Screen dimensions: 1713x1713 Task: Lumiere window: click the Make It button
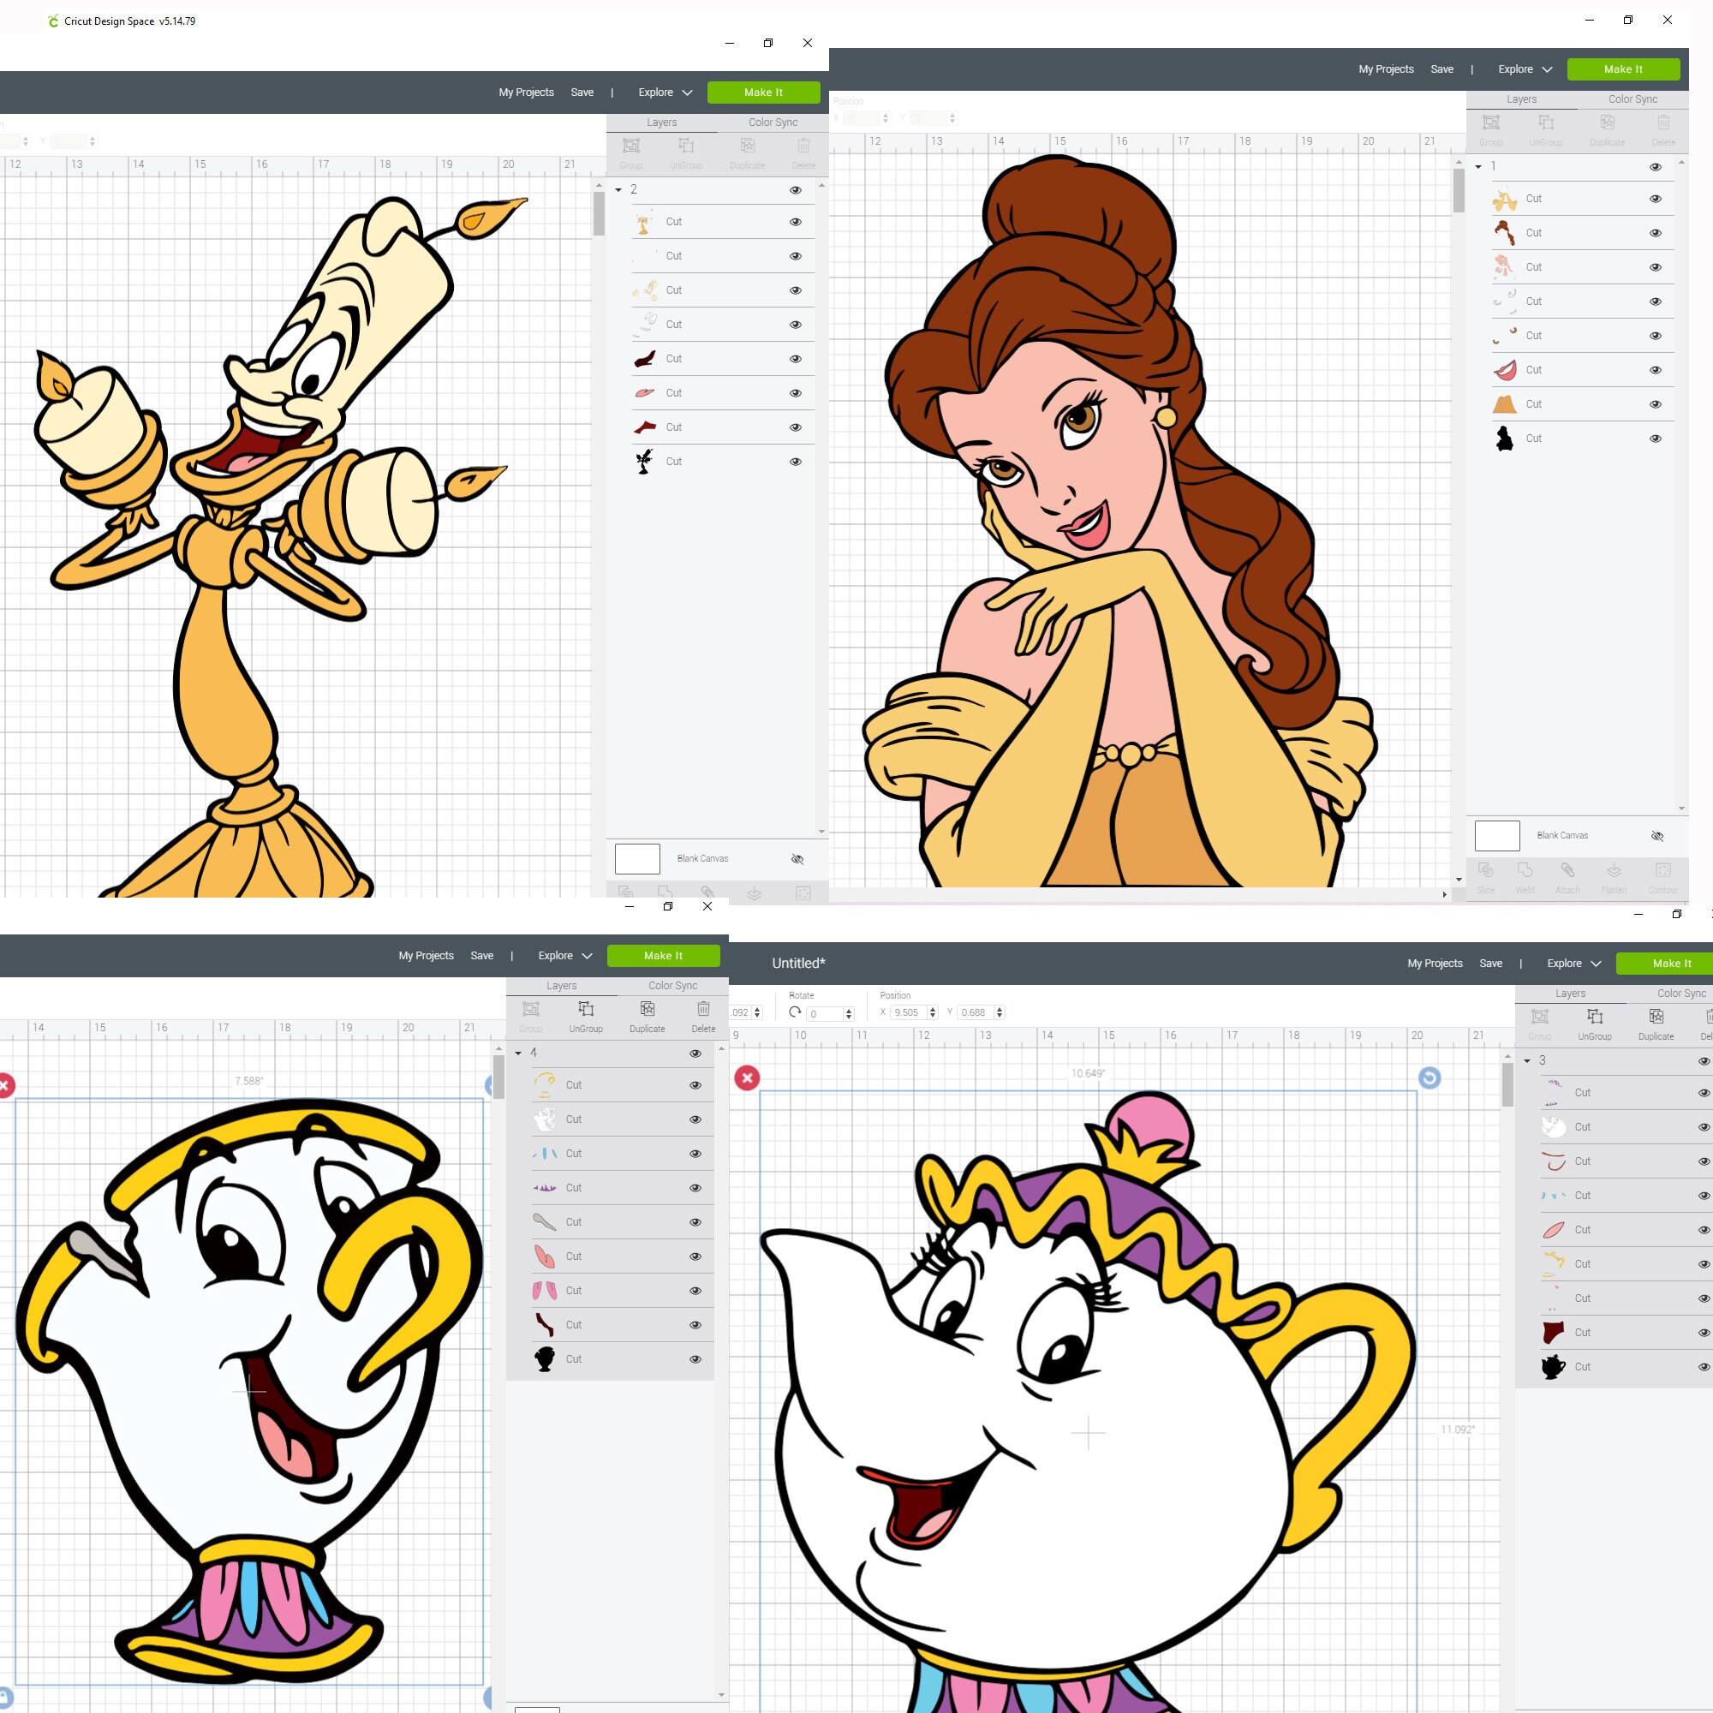click(763, 93)
